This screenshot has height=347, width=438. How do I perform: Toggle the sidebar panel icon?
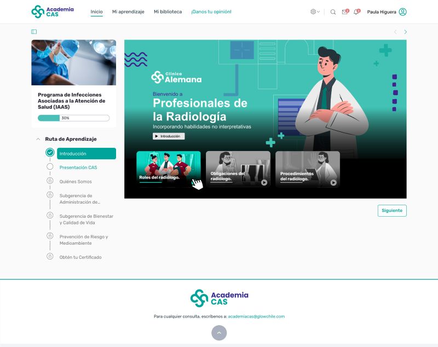click(34, 32)
